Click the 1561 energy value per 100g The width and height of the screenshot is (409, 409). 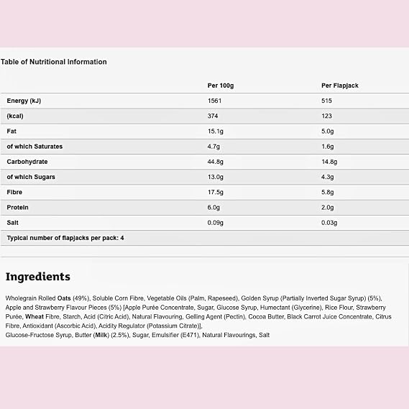(214, 101)
